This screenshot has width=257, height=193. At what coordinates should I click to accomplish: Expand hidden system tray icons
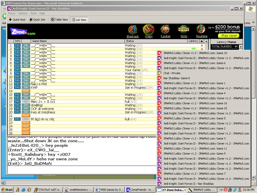(x=221, y=190)
